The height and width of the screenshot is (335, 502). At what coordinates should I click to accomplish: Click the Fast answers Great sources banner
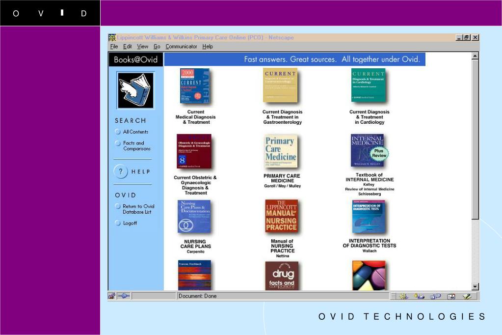[295, 59]
